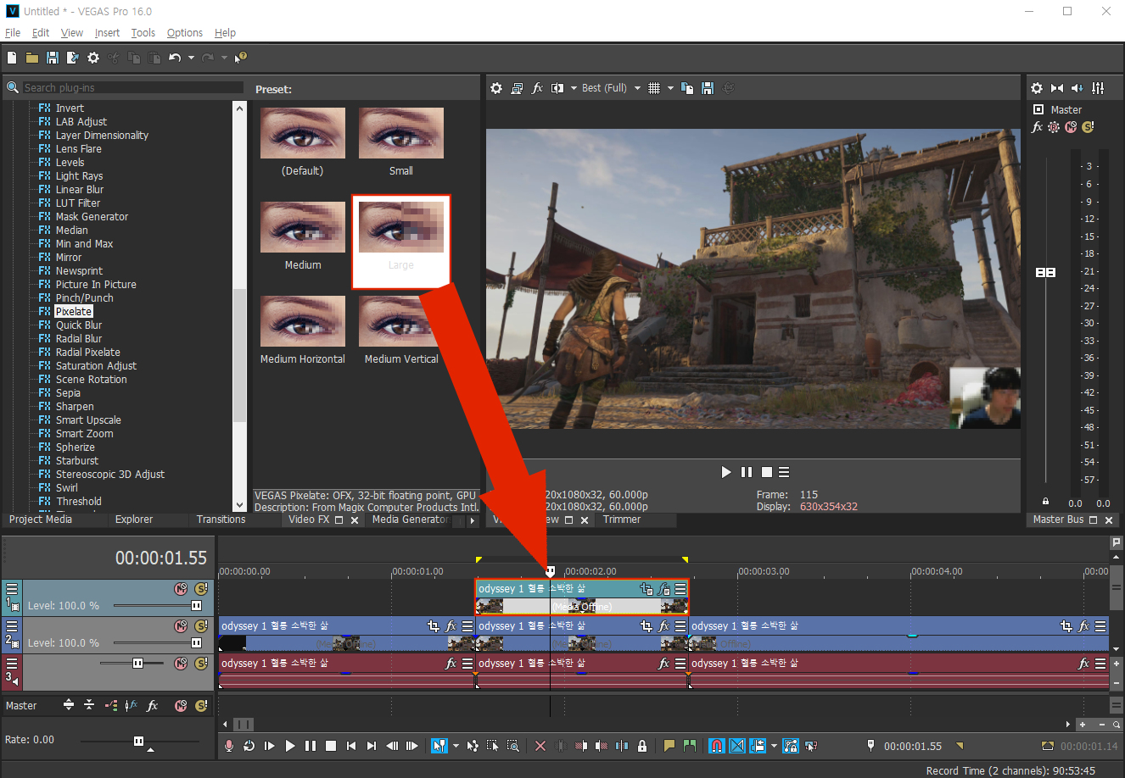Save preview snapshot to file
The width and height of the screenshot is (1125, 778).
[x=708, y=88]
